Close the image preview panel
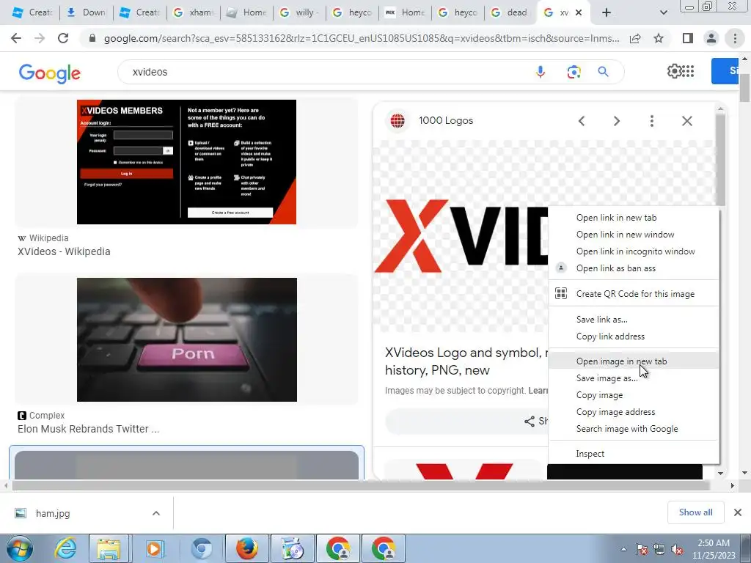This screenshot has width=751, height=563. click(687, 121)
